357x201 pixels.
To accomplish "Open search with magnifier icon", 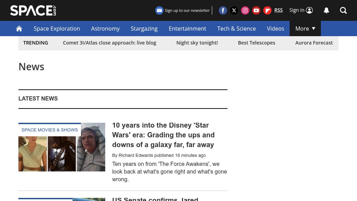I will coord(343,10).
